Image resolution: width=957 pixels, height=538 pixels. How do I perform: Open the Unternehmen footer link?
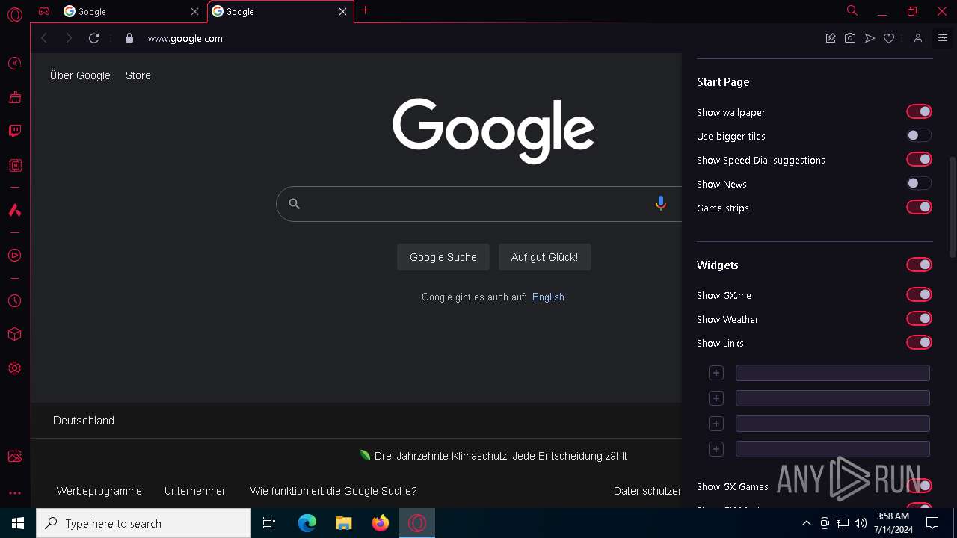(x=196, y=491)
